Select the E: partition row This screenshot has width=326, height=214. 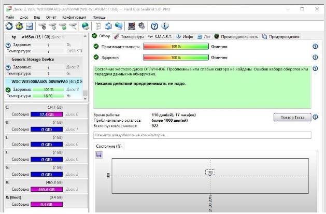click(x=46, y=141)
